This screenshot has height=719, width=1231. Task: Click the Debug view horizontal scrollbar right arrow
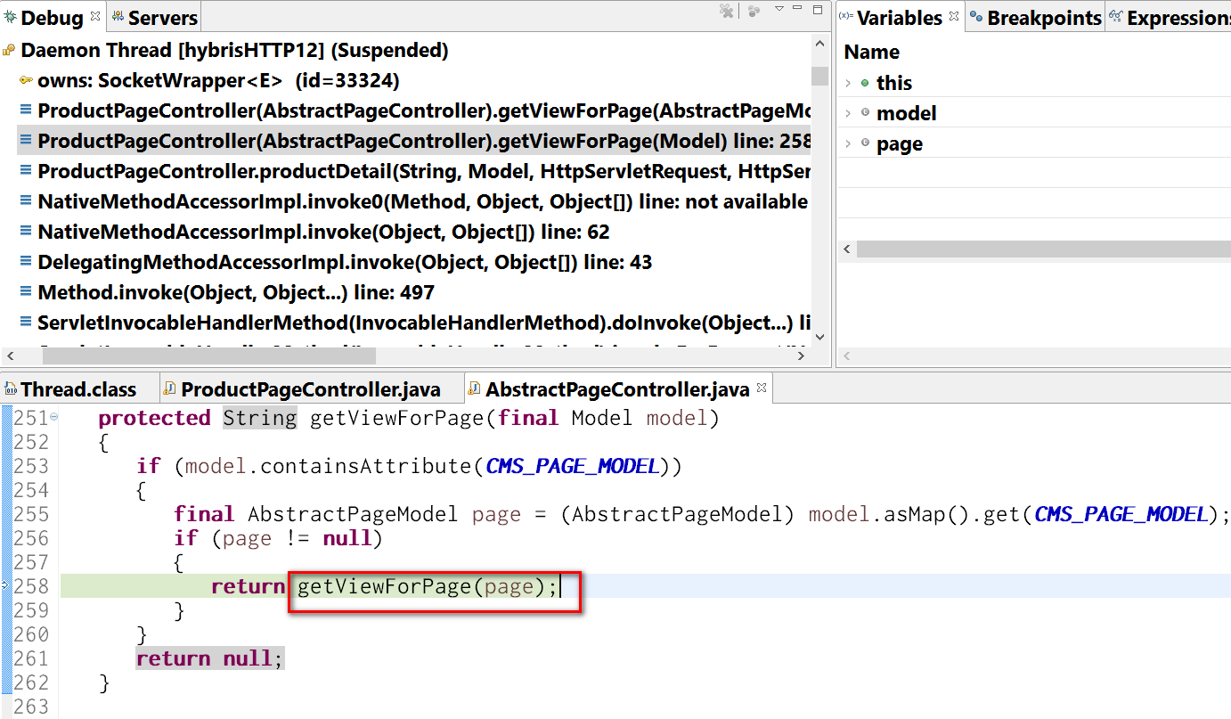(x=801, y=355)
